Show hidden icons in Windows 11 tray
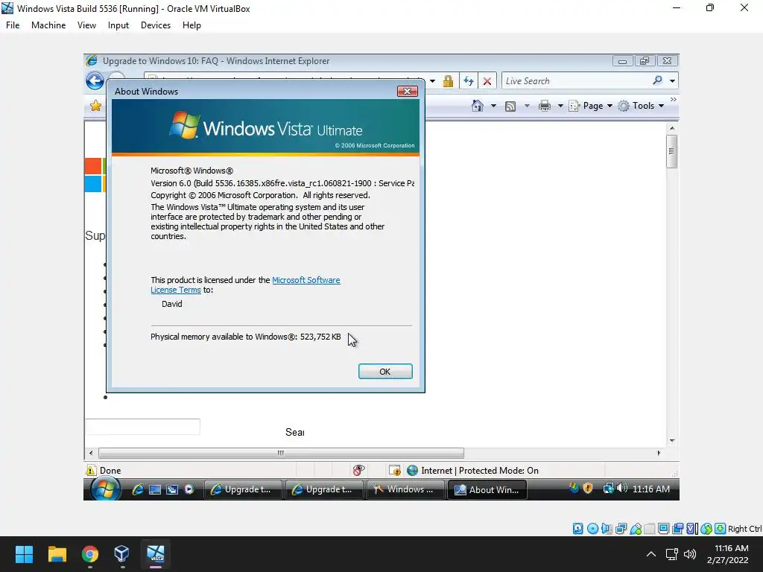 pos(651,554)
